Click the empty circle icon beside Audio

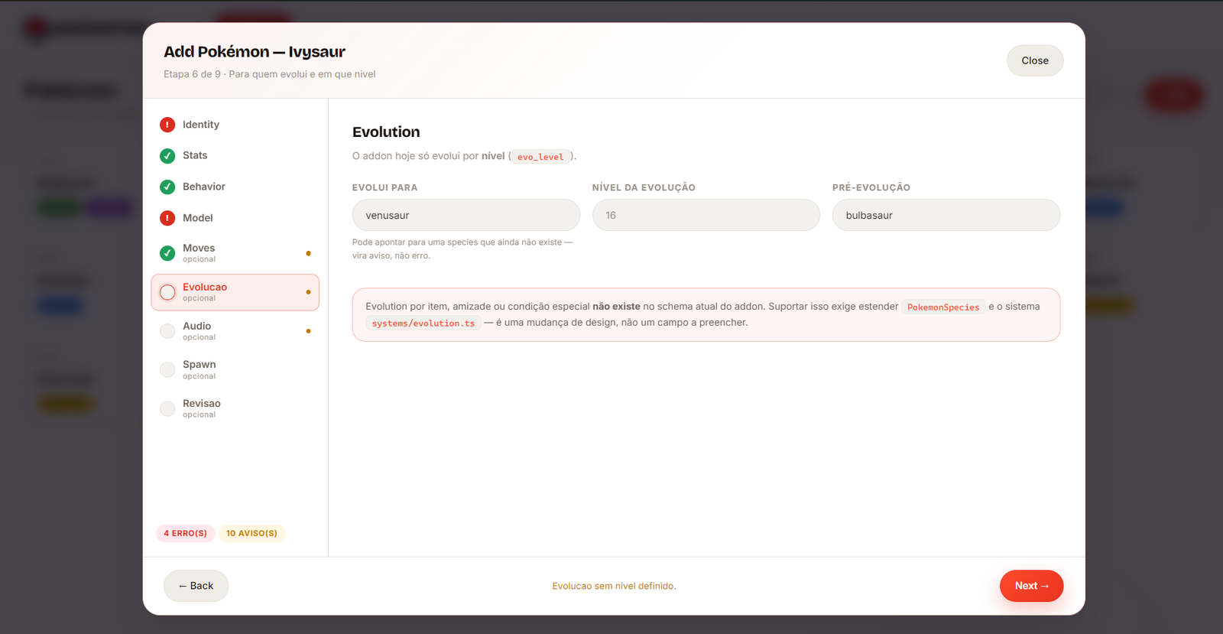[167, 331]
